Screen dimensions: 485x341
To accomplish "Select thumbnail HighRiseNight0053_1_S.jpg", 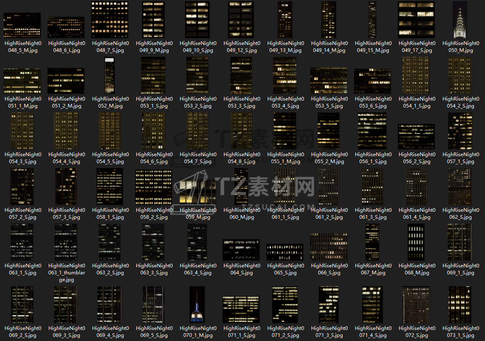I will tap(153, 75).
